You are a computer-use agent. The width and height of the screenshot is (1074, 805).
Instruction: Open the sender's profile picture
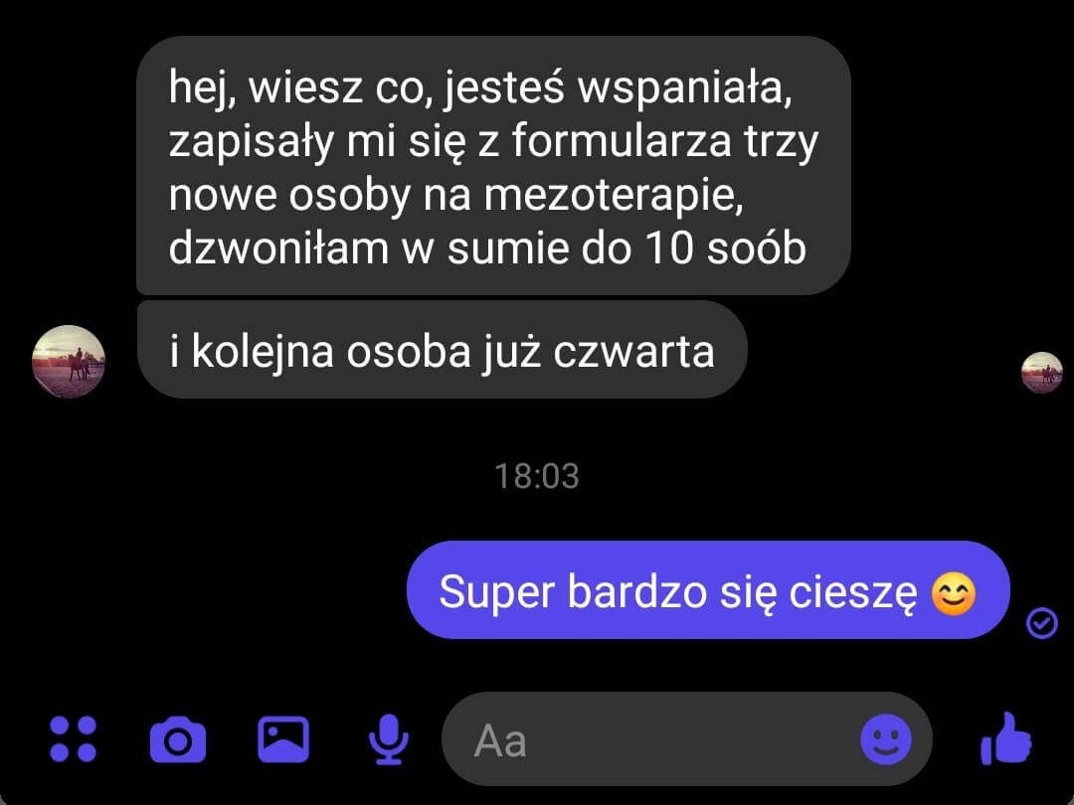[69, 362]
